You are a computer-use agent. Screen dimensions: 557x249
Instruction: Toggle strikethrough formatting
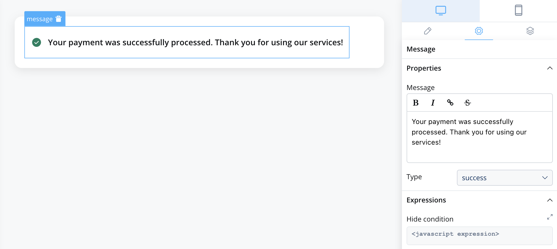[x=468, y=103]
